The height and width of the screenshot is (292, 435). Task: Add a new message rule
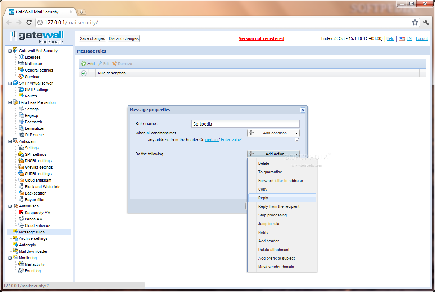point(88,64)
